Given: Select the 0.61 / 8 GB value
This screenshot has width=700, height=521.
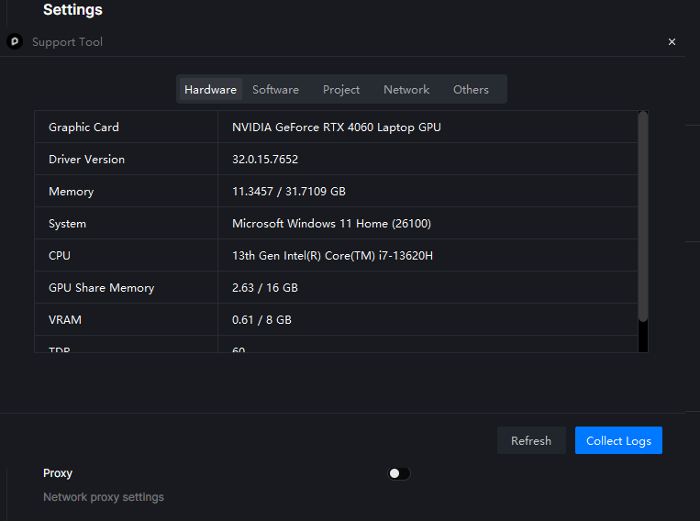Looking at the screenshot, I should pos(261,320).
